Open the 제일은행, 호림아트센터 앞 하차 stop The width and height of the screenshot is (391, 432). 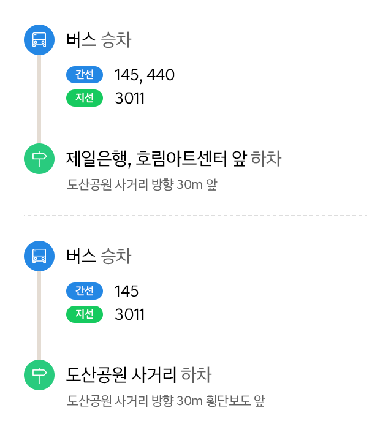173,159
